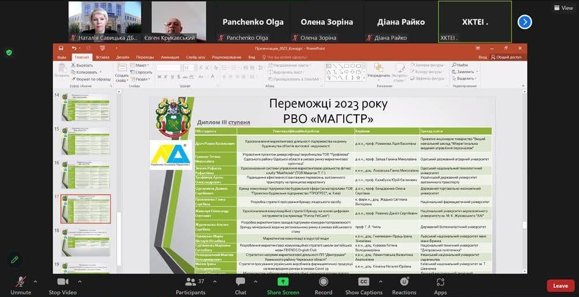Open the Chat icon
The image size is (579, 297).
coord(240,283)
